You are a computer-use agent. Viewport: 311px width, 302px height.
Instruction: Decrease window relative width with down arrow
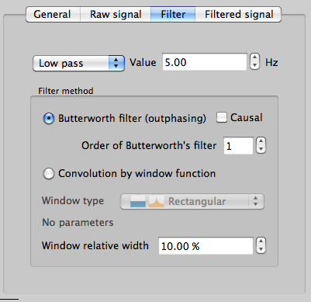tap(261, 249)
